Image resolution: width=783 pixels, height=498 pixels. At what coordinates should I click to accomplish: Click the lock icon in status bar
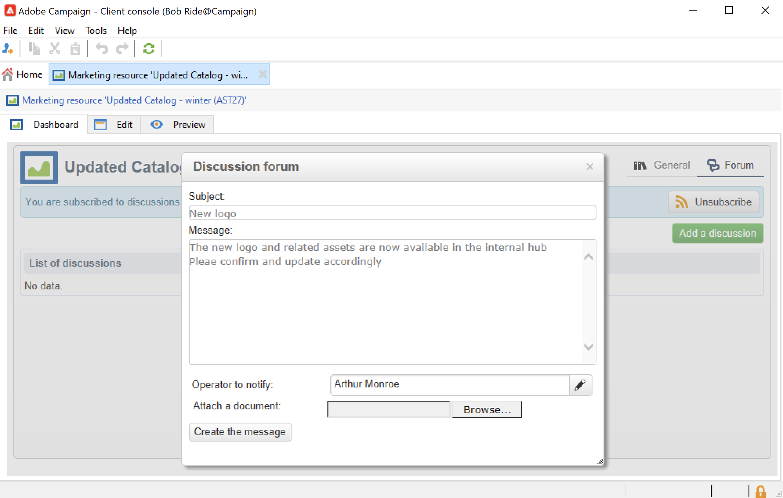760,491
